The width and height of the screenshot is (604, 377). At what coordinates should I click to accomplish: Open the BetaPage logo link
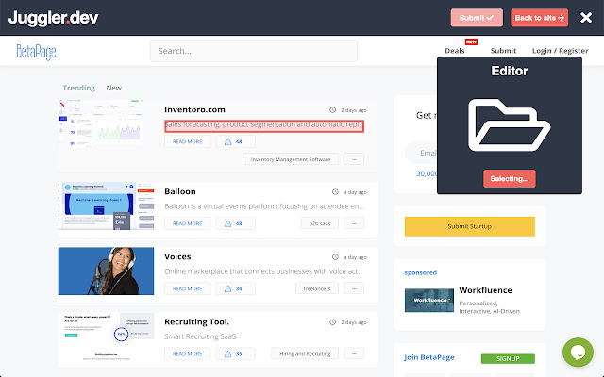(36, 52)
